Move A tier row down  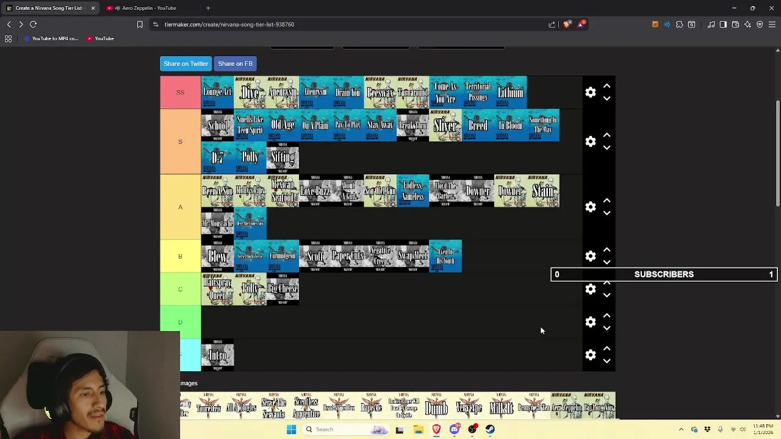click(606, 213)
